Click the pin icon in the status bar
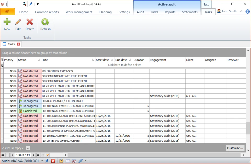Screen dimensions: 251x164 (x=47, y=161)
